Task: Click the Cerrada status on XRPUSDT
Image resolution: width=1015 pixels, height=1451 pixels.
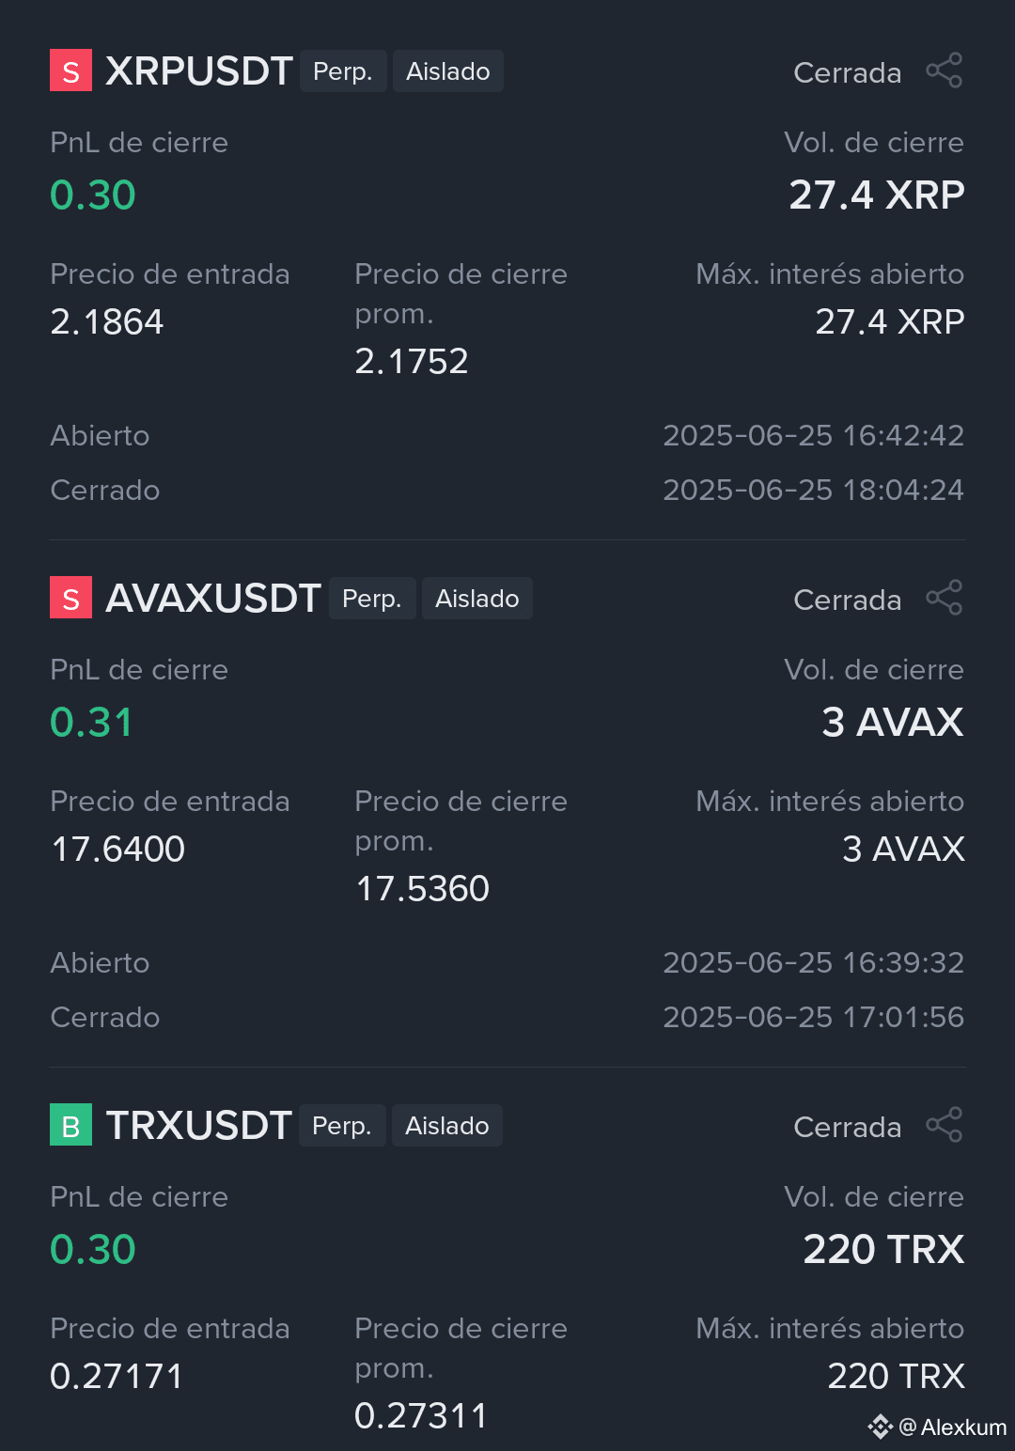Action: pos(848,72)
